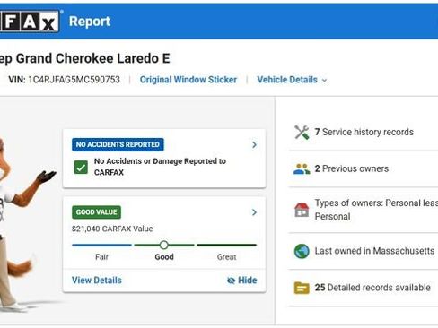438x328 pixels.
Task: Click the previous owners people icon
Action: 302,169
